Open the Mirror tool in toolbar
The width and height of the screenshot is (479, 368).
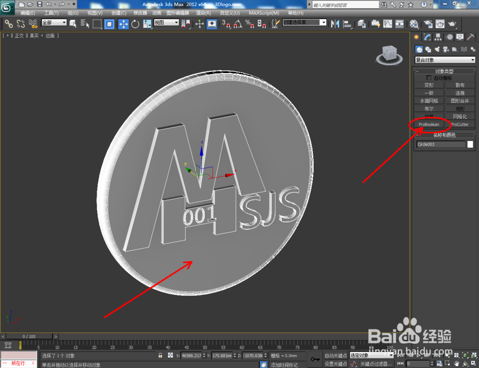[335, 24]
